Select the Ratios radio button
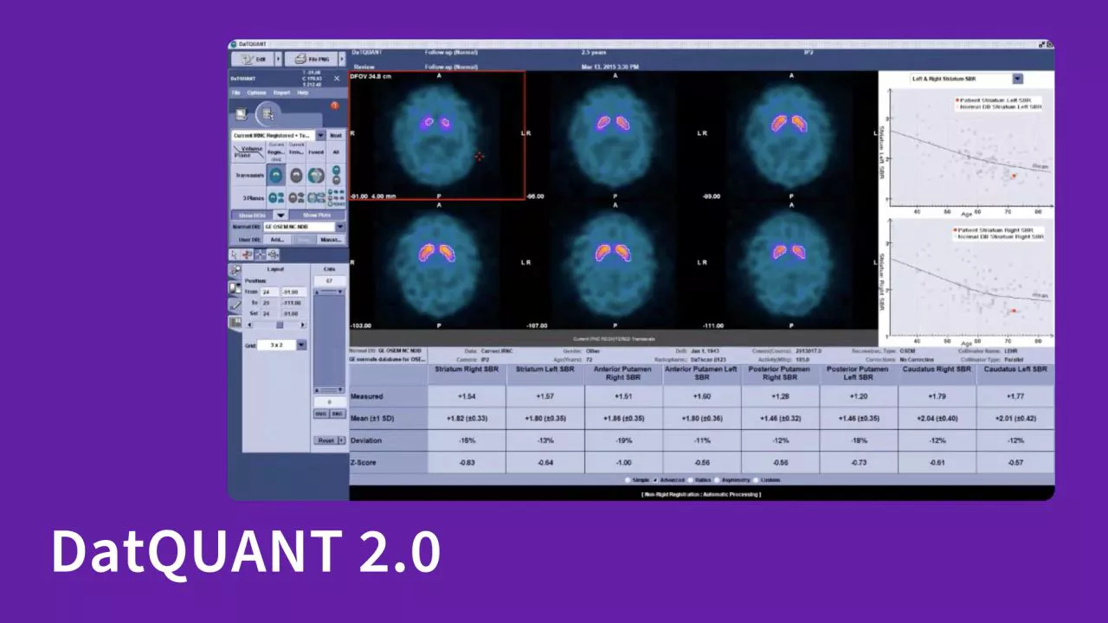The height and width of the screenshot is (623, 1108). [690, 479]
